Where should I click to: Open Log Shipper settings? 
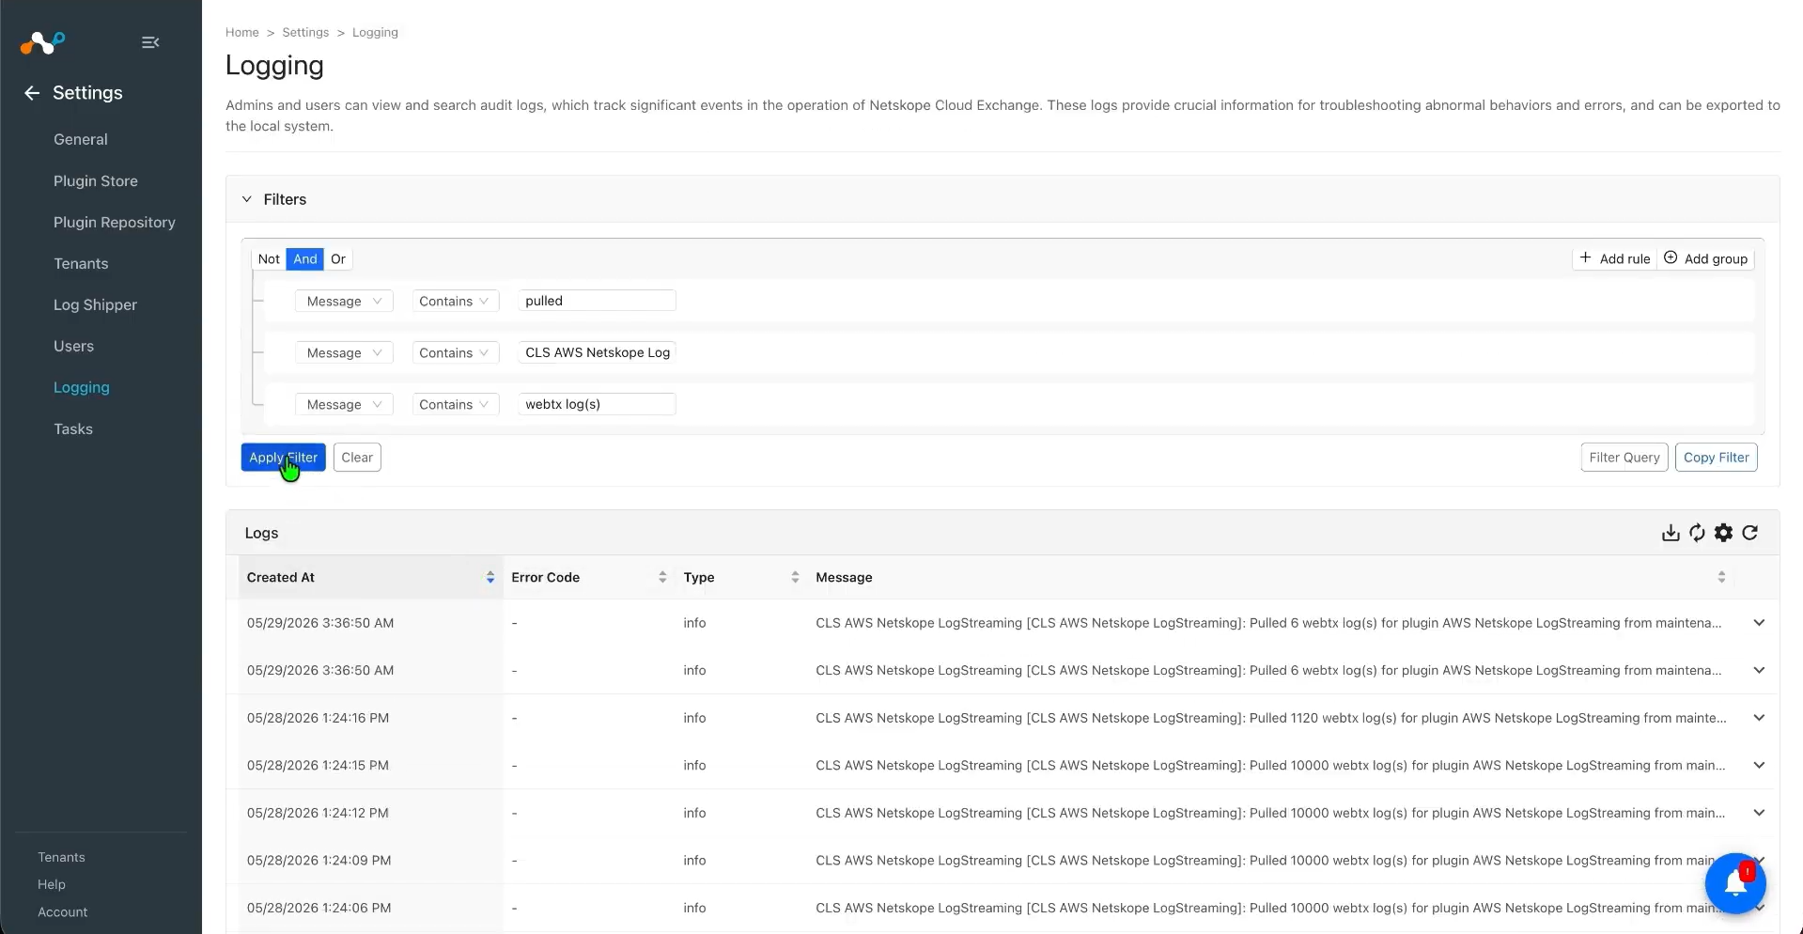[95, 305]
